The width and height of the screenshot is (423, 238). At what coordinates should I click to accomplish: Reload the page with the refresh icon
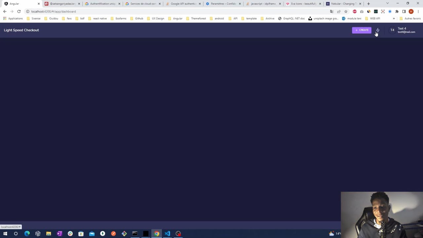pyautogui.click(x=19, y=12)
